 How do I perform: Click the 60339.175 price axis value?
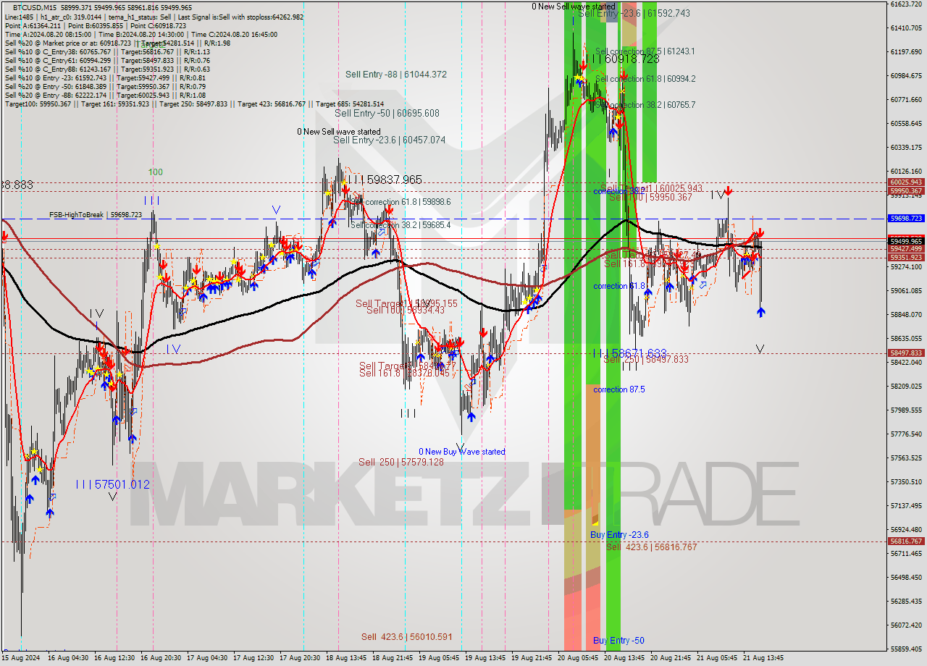click(x=906, y=148)
